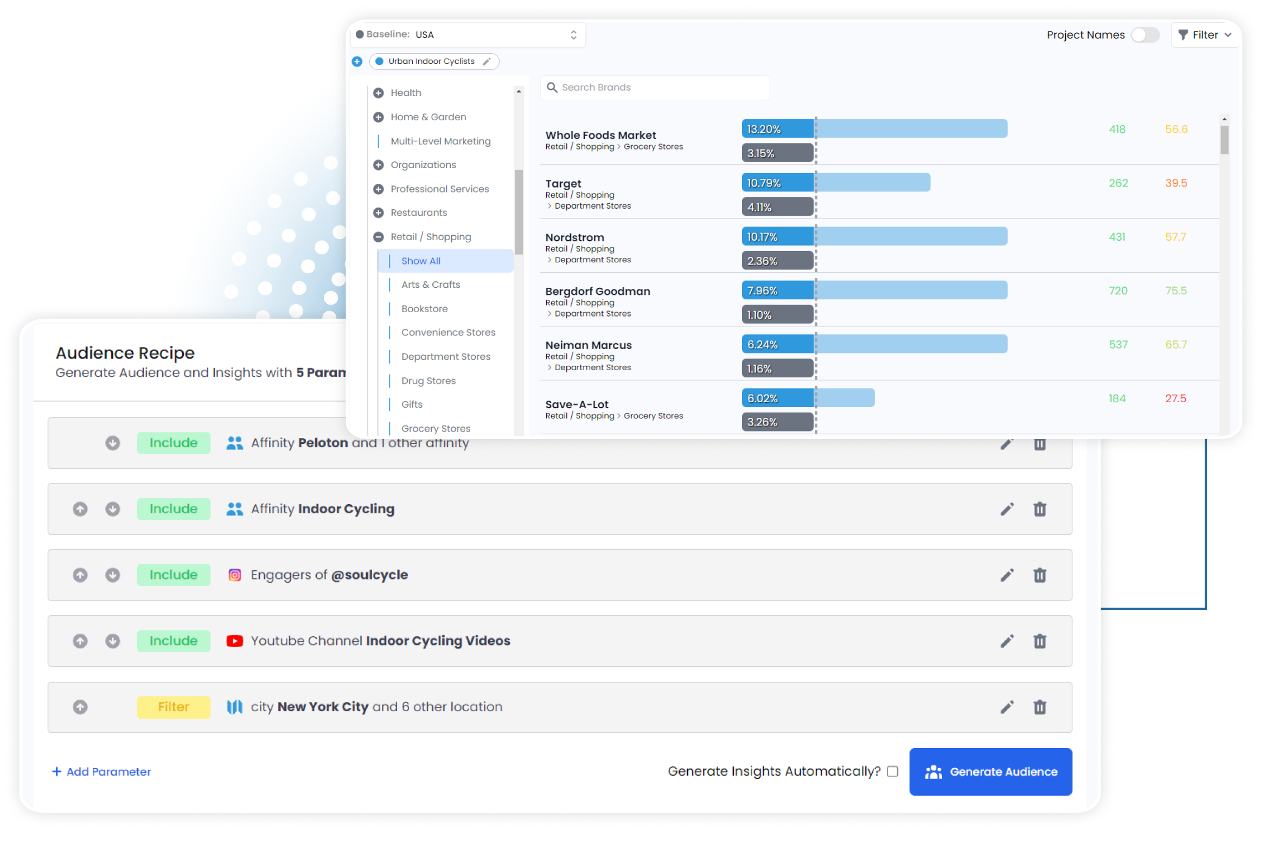The width and height of the screenshot is (1279, 851).
Task: Expand the Health category
Action: 378,93
